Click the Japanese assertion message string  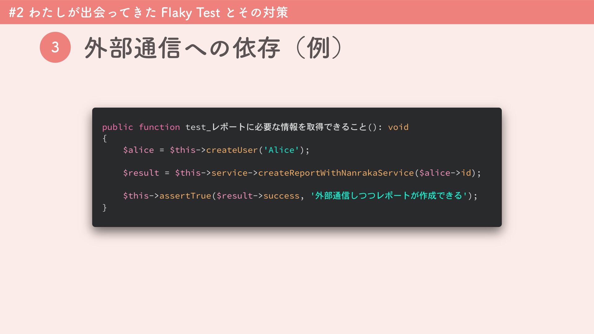coord(389,196)
